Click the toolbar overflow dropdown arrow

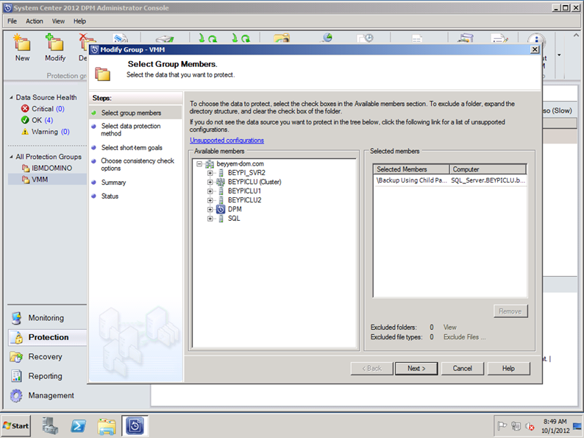pyautogui.click(x=559, y=55)
